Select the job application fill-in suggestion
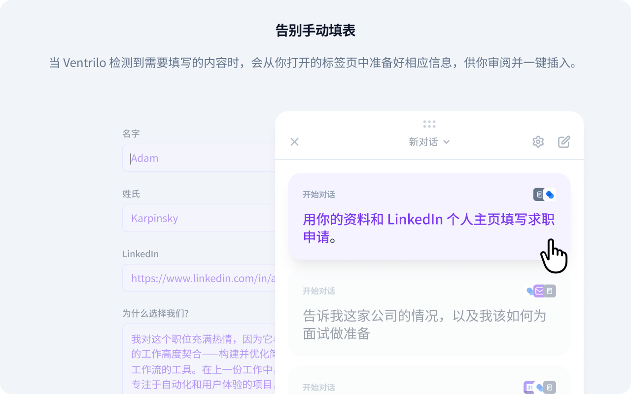The height and width of the screenshot is (394, 631). (x=429, y=216)
